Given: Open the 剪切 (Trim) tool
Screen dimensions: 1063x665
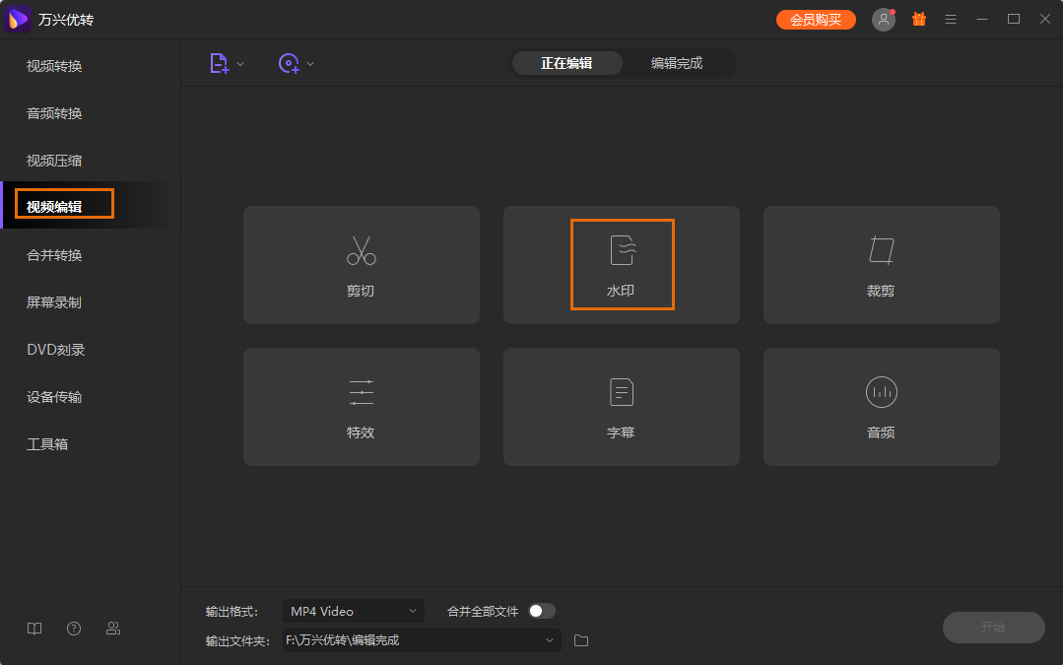Looking at the screenshot, I should tap(361, 264).
